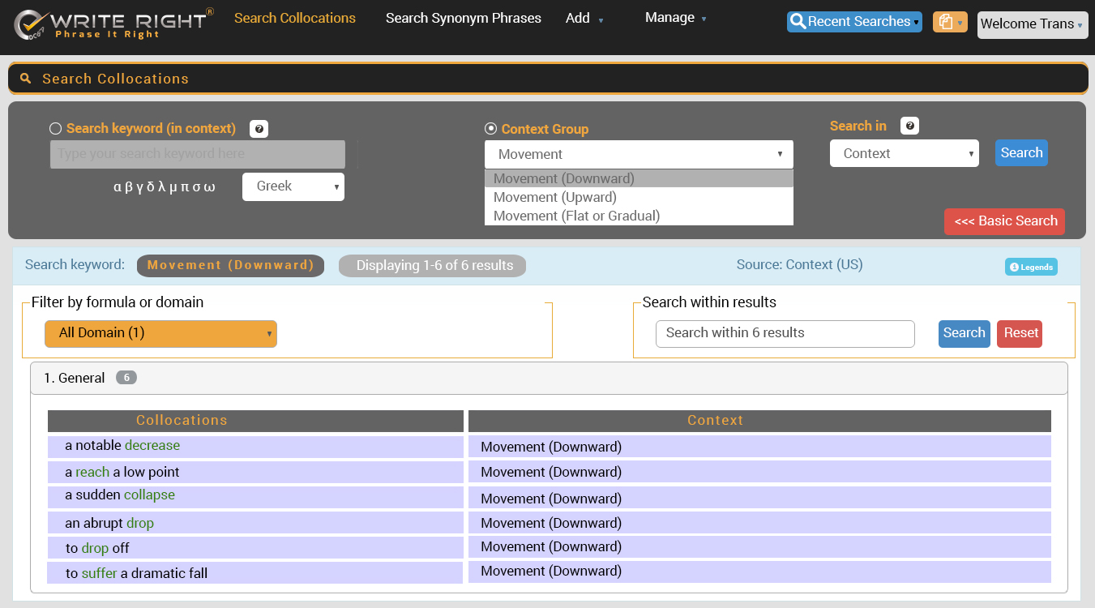Viewport: 1095px width, 608px height.
Task: Click the magnifier icon in Search Collocations header
Action: pos(26,79)
